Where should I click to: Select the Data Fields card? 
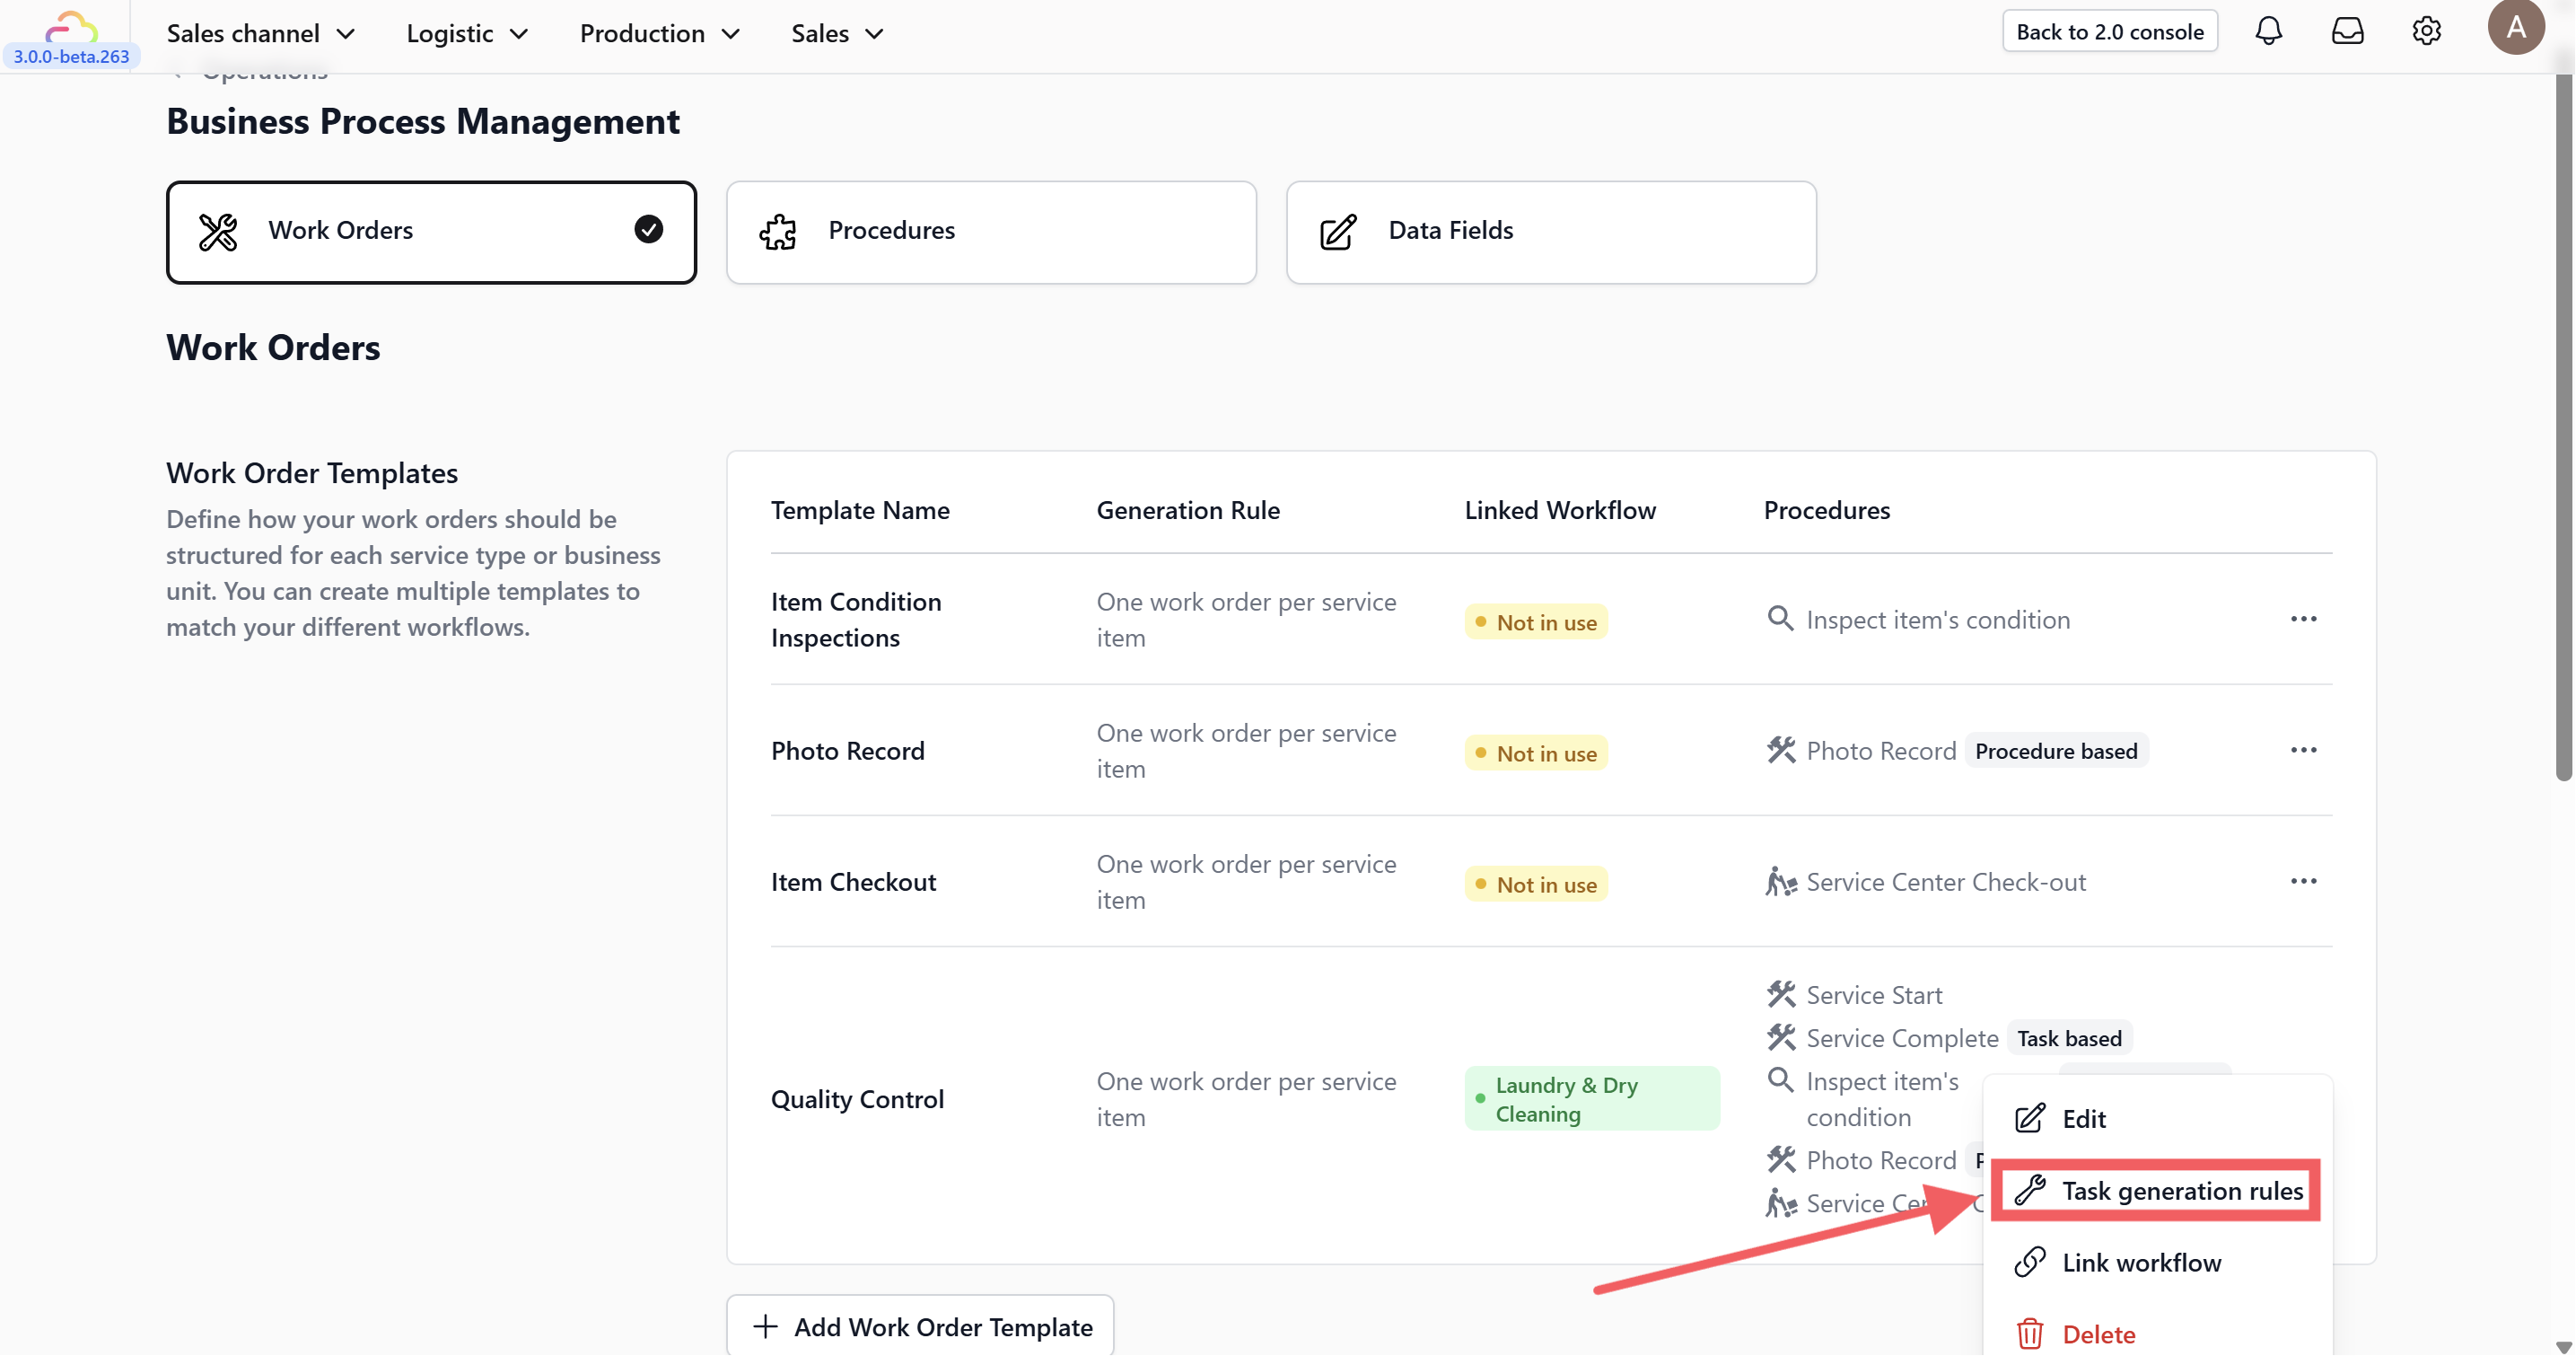(x=1550, y=231)
